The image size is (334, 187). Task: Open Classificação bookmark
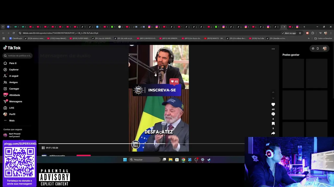click(x=16, y=38)
